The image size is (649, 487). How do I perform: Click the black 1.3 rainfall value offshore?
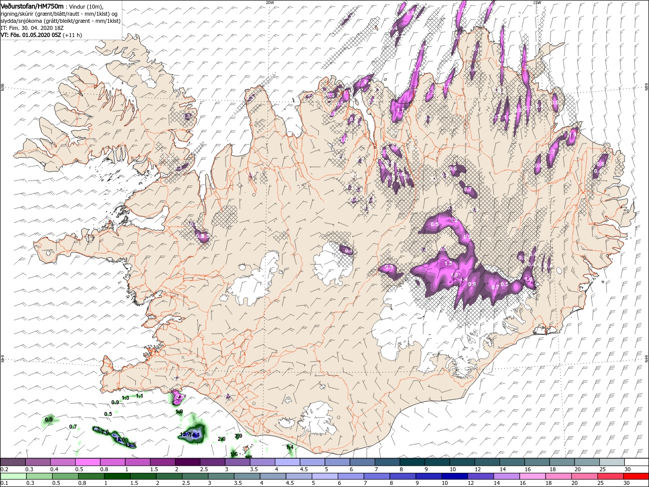[126, 398]
